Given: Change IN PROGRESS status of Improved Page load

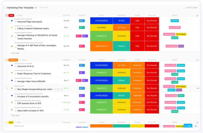Looking at the screenshot, I should [101, 21].
